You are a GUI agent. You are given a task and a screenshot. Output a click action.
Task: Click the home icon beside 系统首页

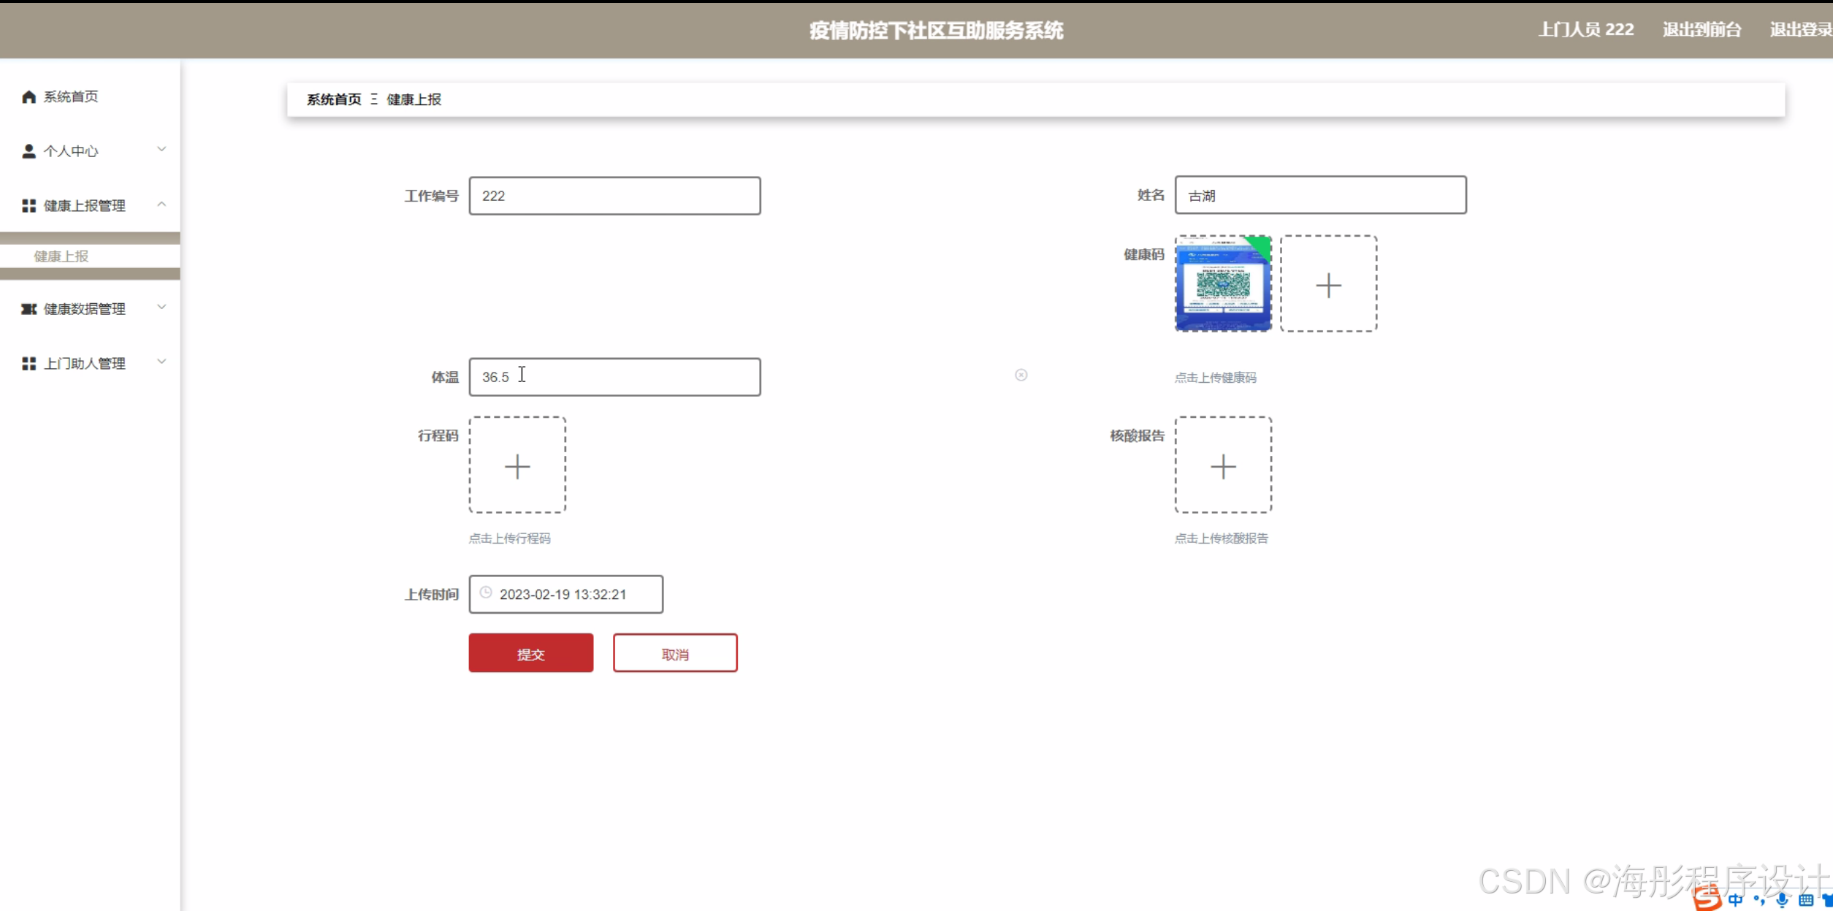coord(28,97)
